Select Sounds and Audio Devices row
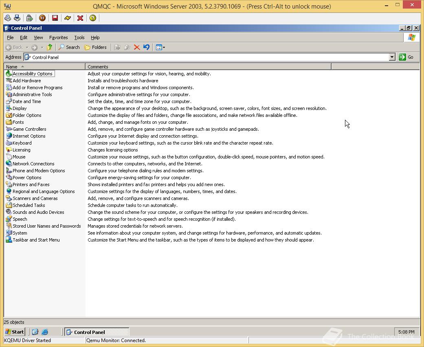The width and height of the screenshot is (424, 347). (x=35, y=212)
